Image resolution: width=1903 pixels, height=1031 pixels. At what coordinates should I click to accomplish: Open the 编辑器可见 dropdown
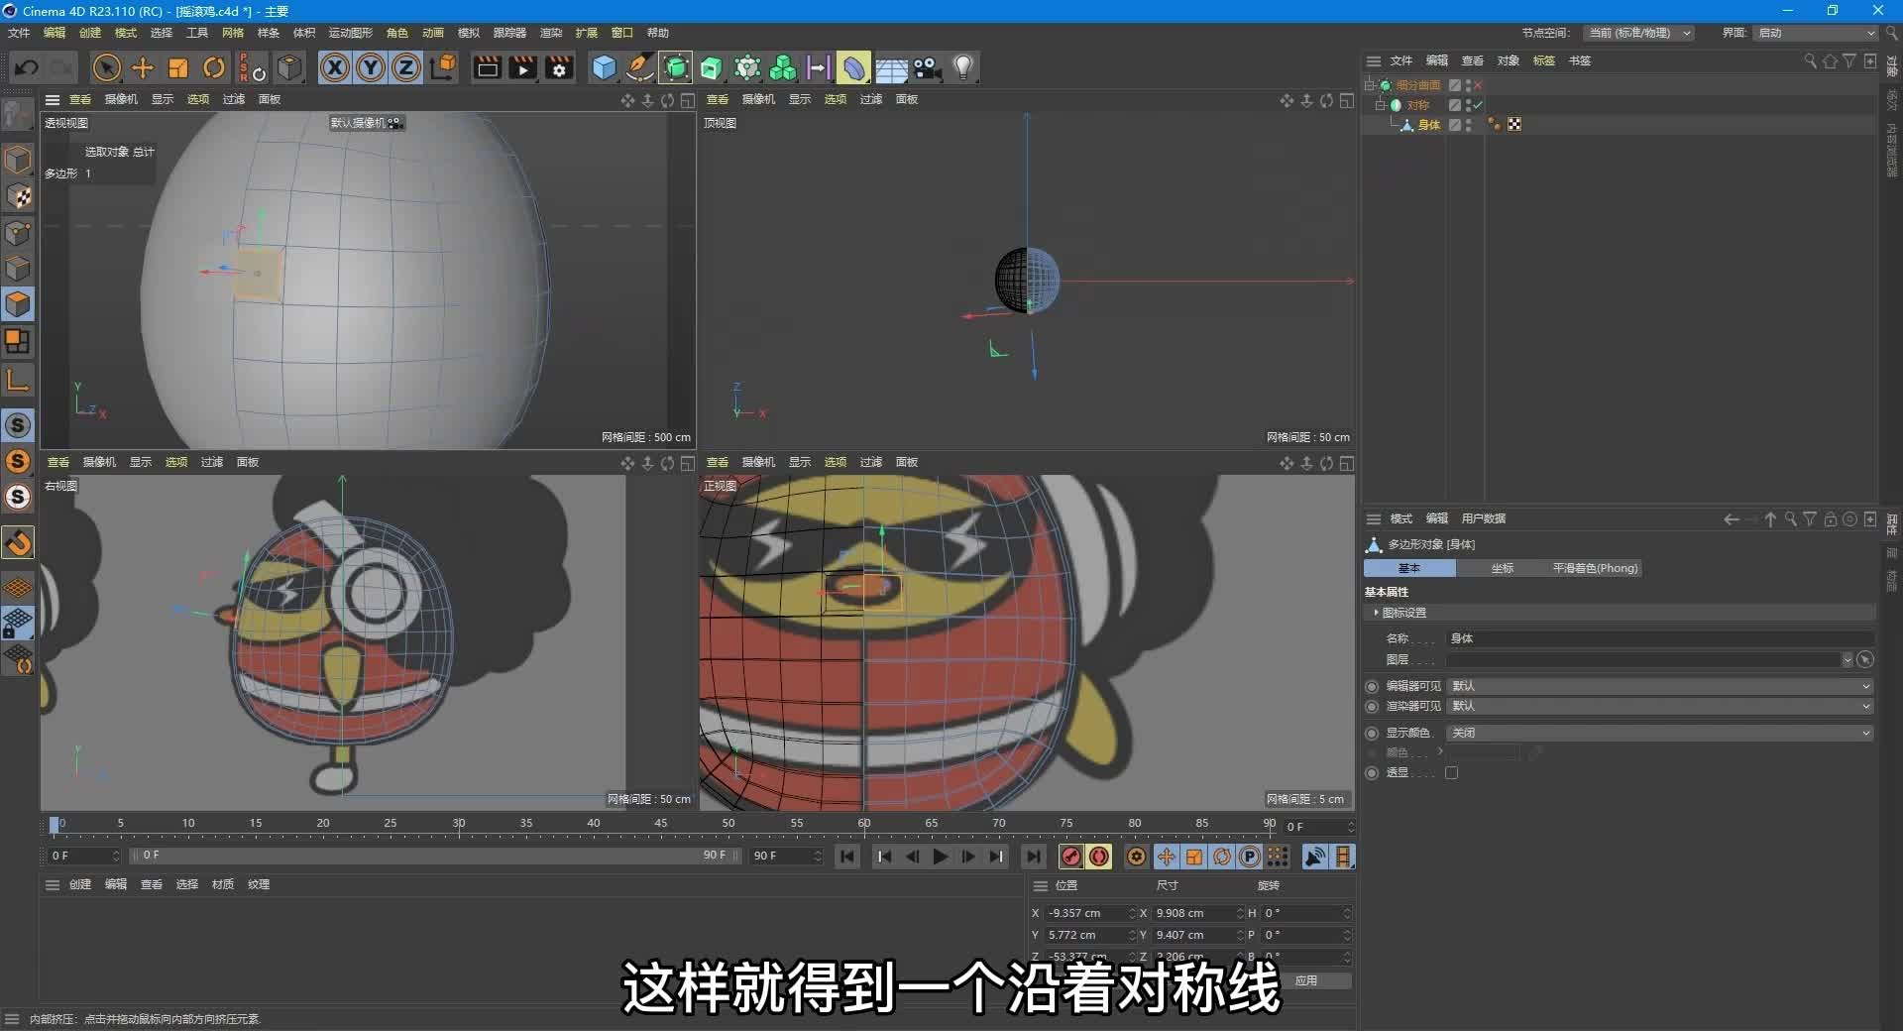[1660, 686]
